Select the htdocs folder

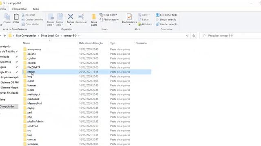coord(87,72)
